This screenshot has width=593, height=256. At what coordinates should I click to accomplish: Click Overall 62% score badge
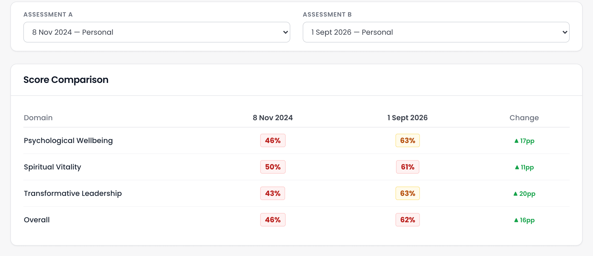click(408, 220)
